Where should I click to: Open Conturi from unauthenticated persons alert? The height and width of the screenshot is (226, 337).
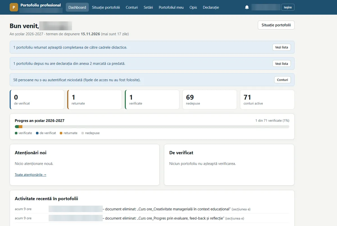(283, 80)
